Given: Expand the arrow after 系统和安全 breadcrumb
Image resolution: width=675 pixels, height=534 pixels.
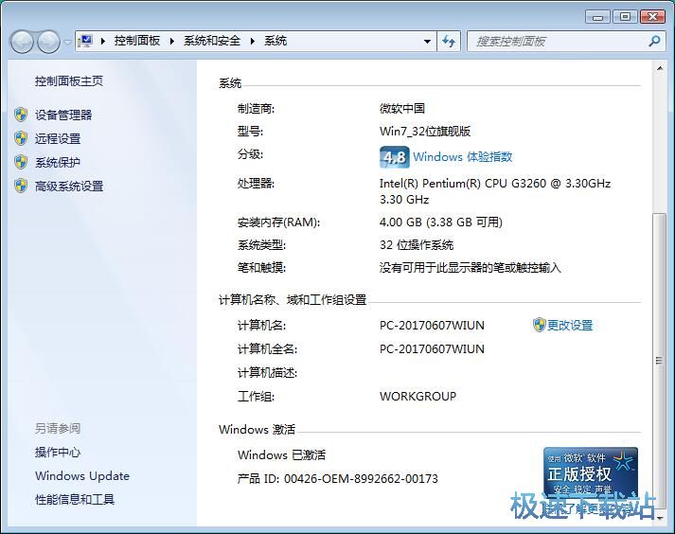Looking at the screenshot, I should [x=253, y=42].
